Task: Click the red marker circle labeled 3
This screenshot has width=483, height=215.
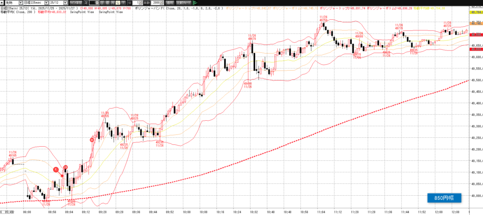Action: click(x=93, y=140)
